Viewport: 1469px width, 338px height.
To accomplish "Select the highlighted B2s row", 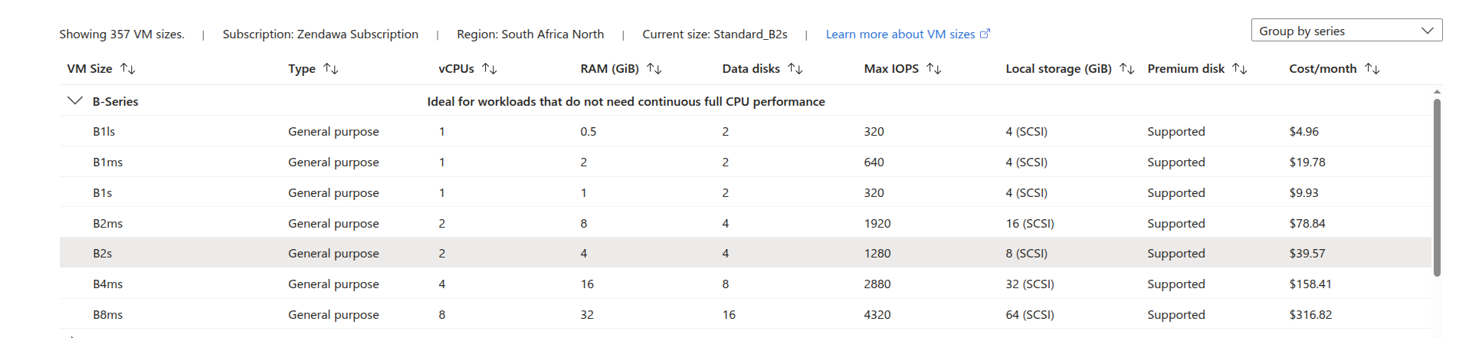I will click(745, 253).
